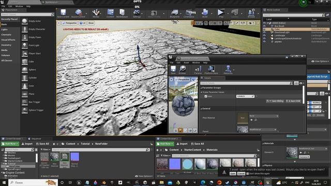Check "Don't show this again" in notification
This screenshot has width=331, height=186.
[248, 174]
